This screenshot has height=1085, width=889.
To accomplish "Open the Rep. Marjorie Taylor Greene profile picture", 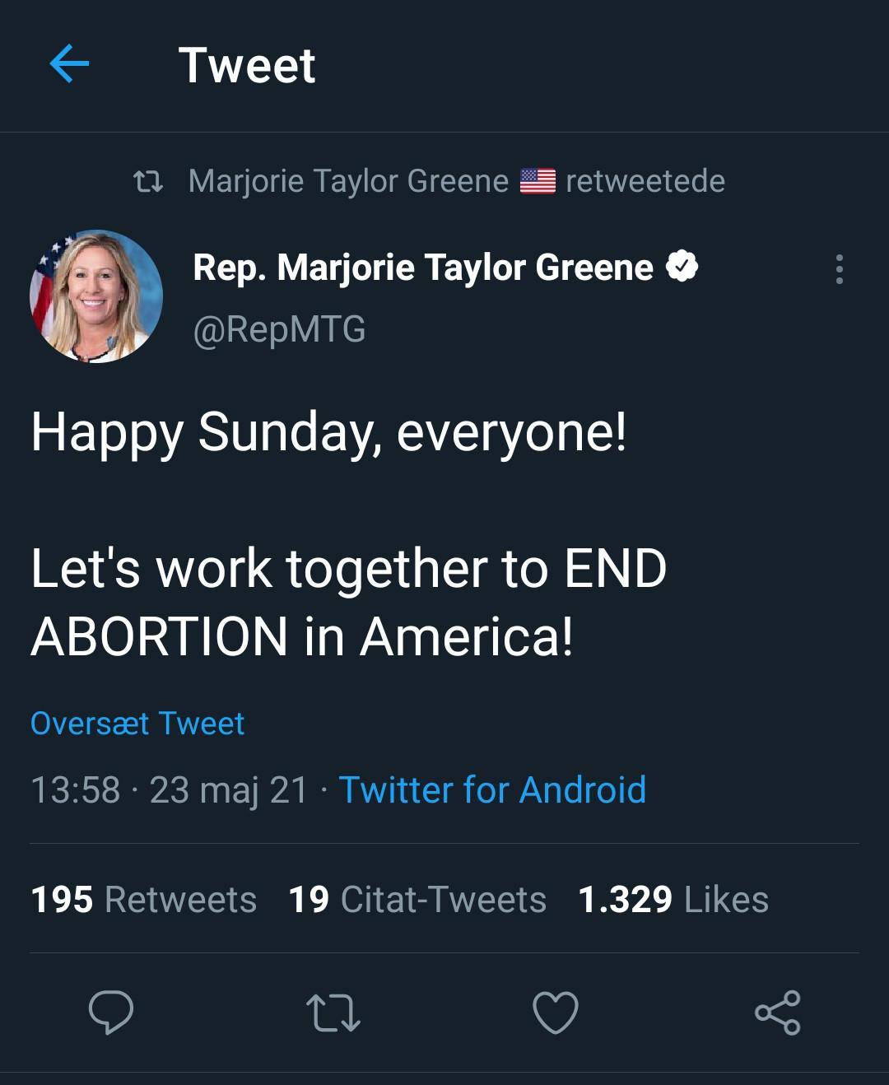I will 96,296.
